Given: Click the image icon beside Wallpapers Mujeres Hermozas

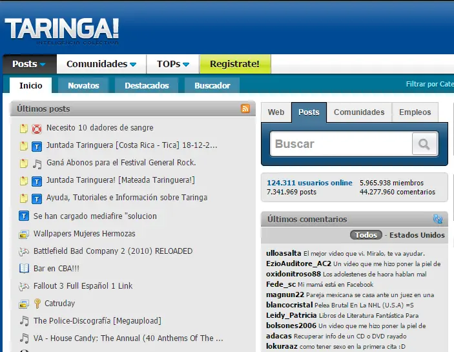Looking at the screenshot, I should 24,234.
